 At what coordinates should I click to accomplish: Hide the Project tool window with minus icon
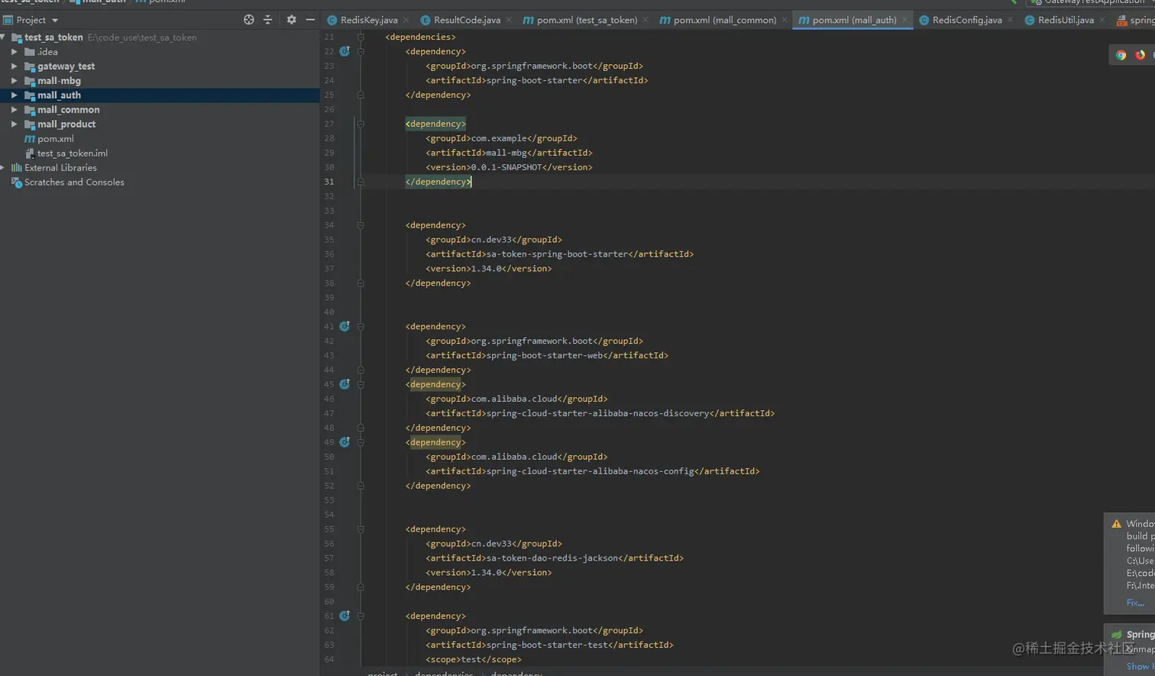tap(310, 20)
